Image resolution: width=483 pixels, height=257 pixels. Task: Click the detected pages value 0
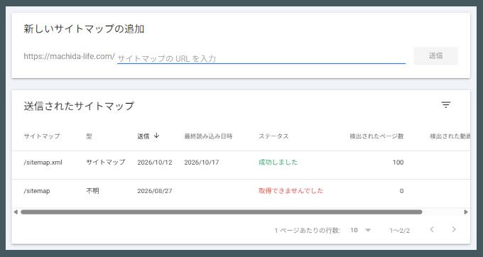tap(401, 191)
